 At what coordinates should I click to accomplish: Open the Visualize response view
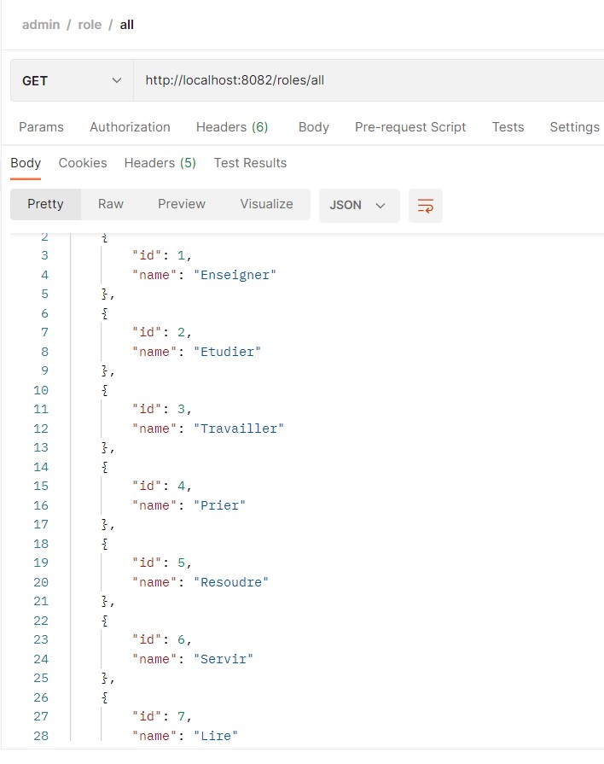265,204
